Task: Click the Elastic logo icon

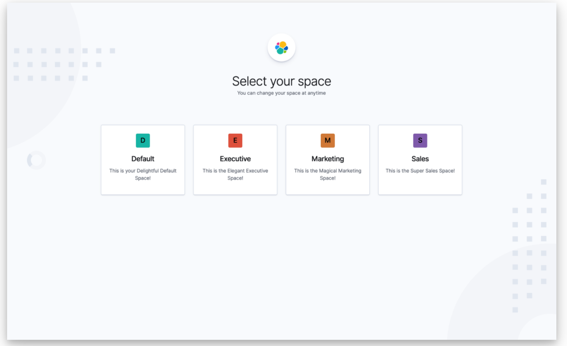Action: (281, 47)
